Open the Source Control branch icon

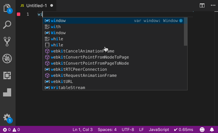point(7,42)
